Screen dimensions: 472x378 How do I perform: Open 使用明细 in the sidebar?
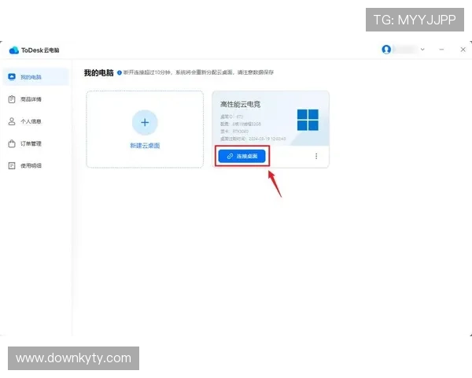click(x=24, y=165)
